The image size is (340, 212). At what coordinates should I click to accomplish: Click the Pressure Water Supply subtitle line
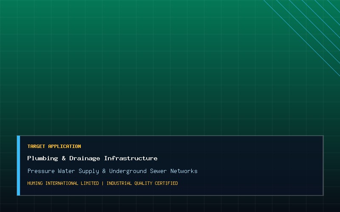(112, 171)
